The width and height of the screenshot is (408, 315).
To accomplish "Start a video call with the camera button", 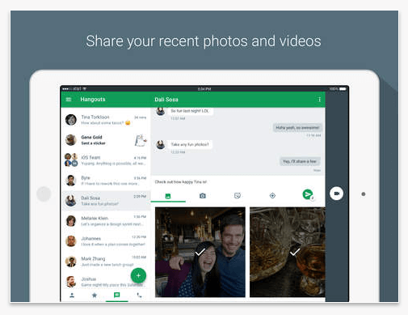I will [x=336, y=194].
